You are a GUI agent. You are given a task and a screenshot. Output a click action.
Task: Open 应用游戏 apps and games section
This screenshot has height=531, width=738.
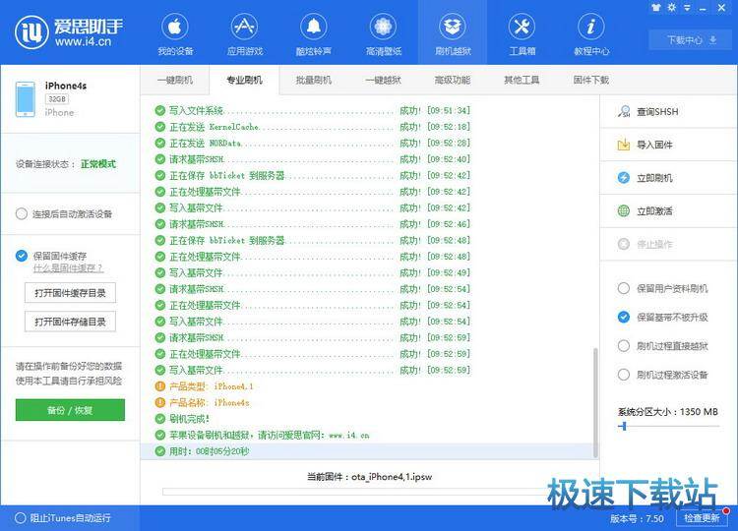point(244,33)
